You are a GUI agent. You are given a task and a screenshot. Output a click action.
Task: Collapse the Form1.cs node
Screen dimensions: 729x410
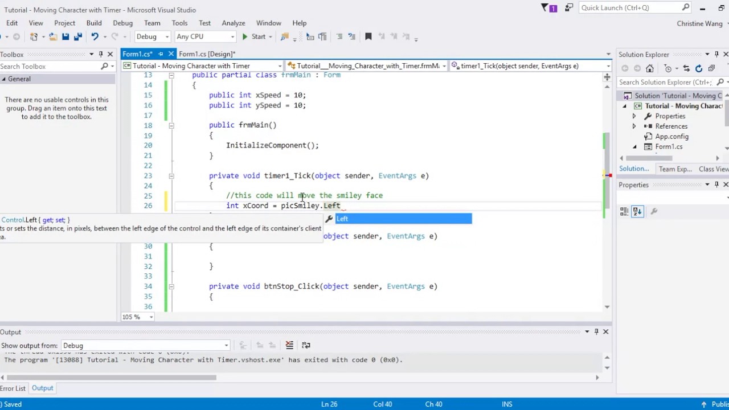(x=634, y=147)
